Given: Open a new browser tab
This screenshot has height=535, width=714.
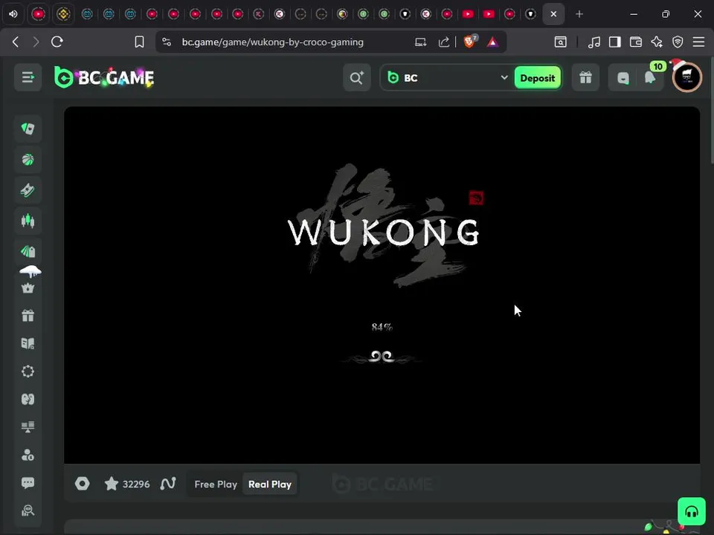Looking at the screenshot, I should [579, 14].
